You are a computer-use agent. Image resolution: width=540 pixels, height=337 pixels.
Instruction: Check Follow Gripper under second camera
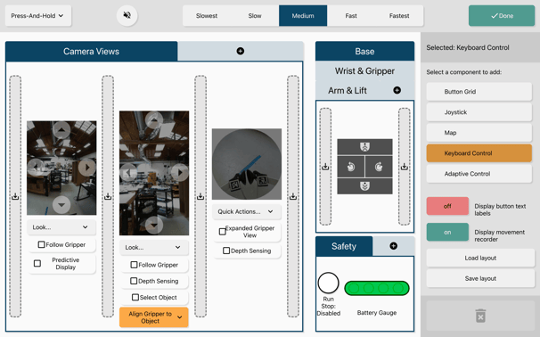coord(134,265)
